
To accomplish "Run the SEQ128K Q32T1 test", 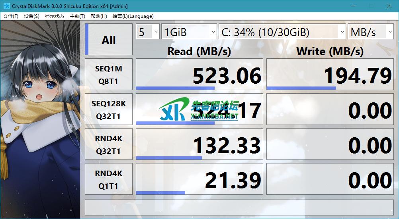I will coord(109,110).
